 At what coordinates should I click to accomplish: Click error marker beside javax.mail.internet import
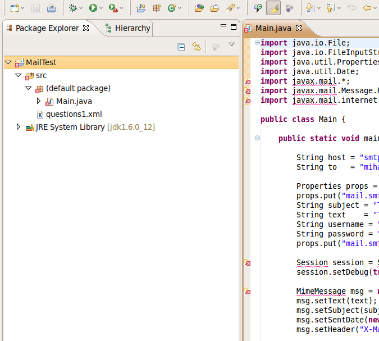pos(247,100)
